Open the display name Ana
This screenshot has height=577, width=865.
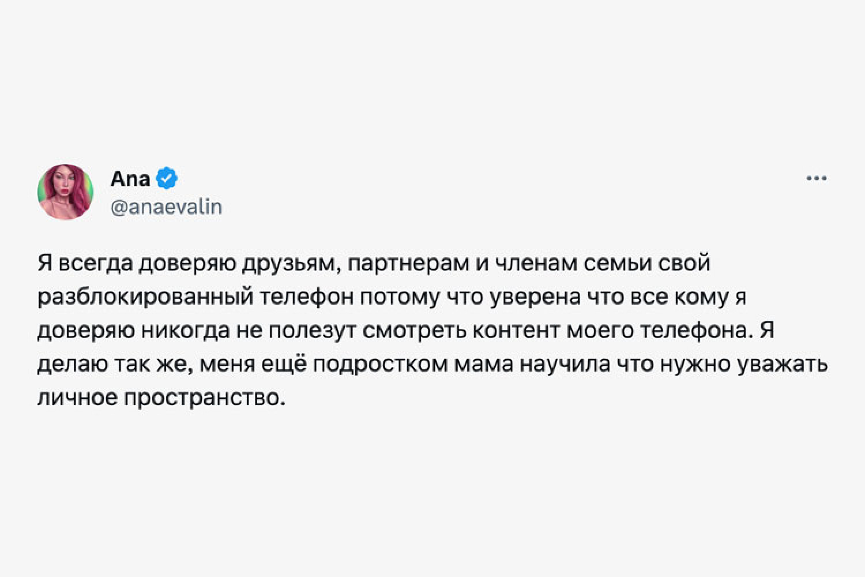[x=130, y=179]
